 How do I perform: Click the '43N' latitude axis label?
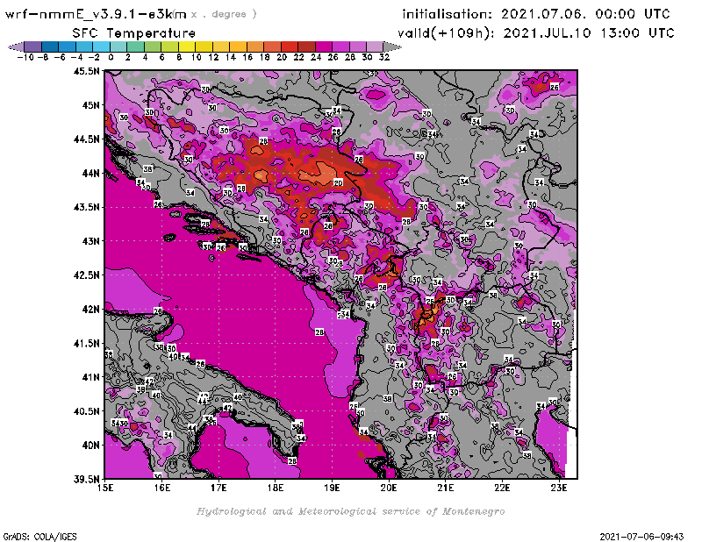tap(90, 241)
